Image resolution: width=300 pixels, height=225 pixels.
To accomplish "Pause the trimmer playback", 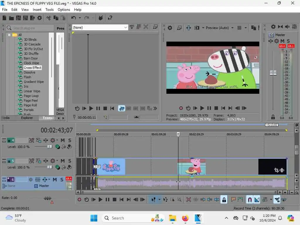I will (x=98, y=108).
